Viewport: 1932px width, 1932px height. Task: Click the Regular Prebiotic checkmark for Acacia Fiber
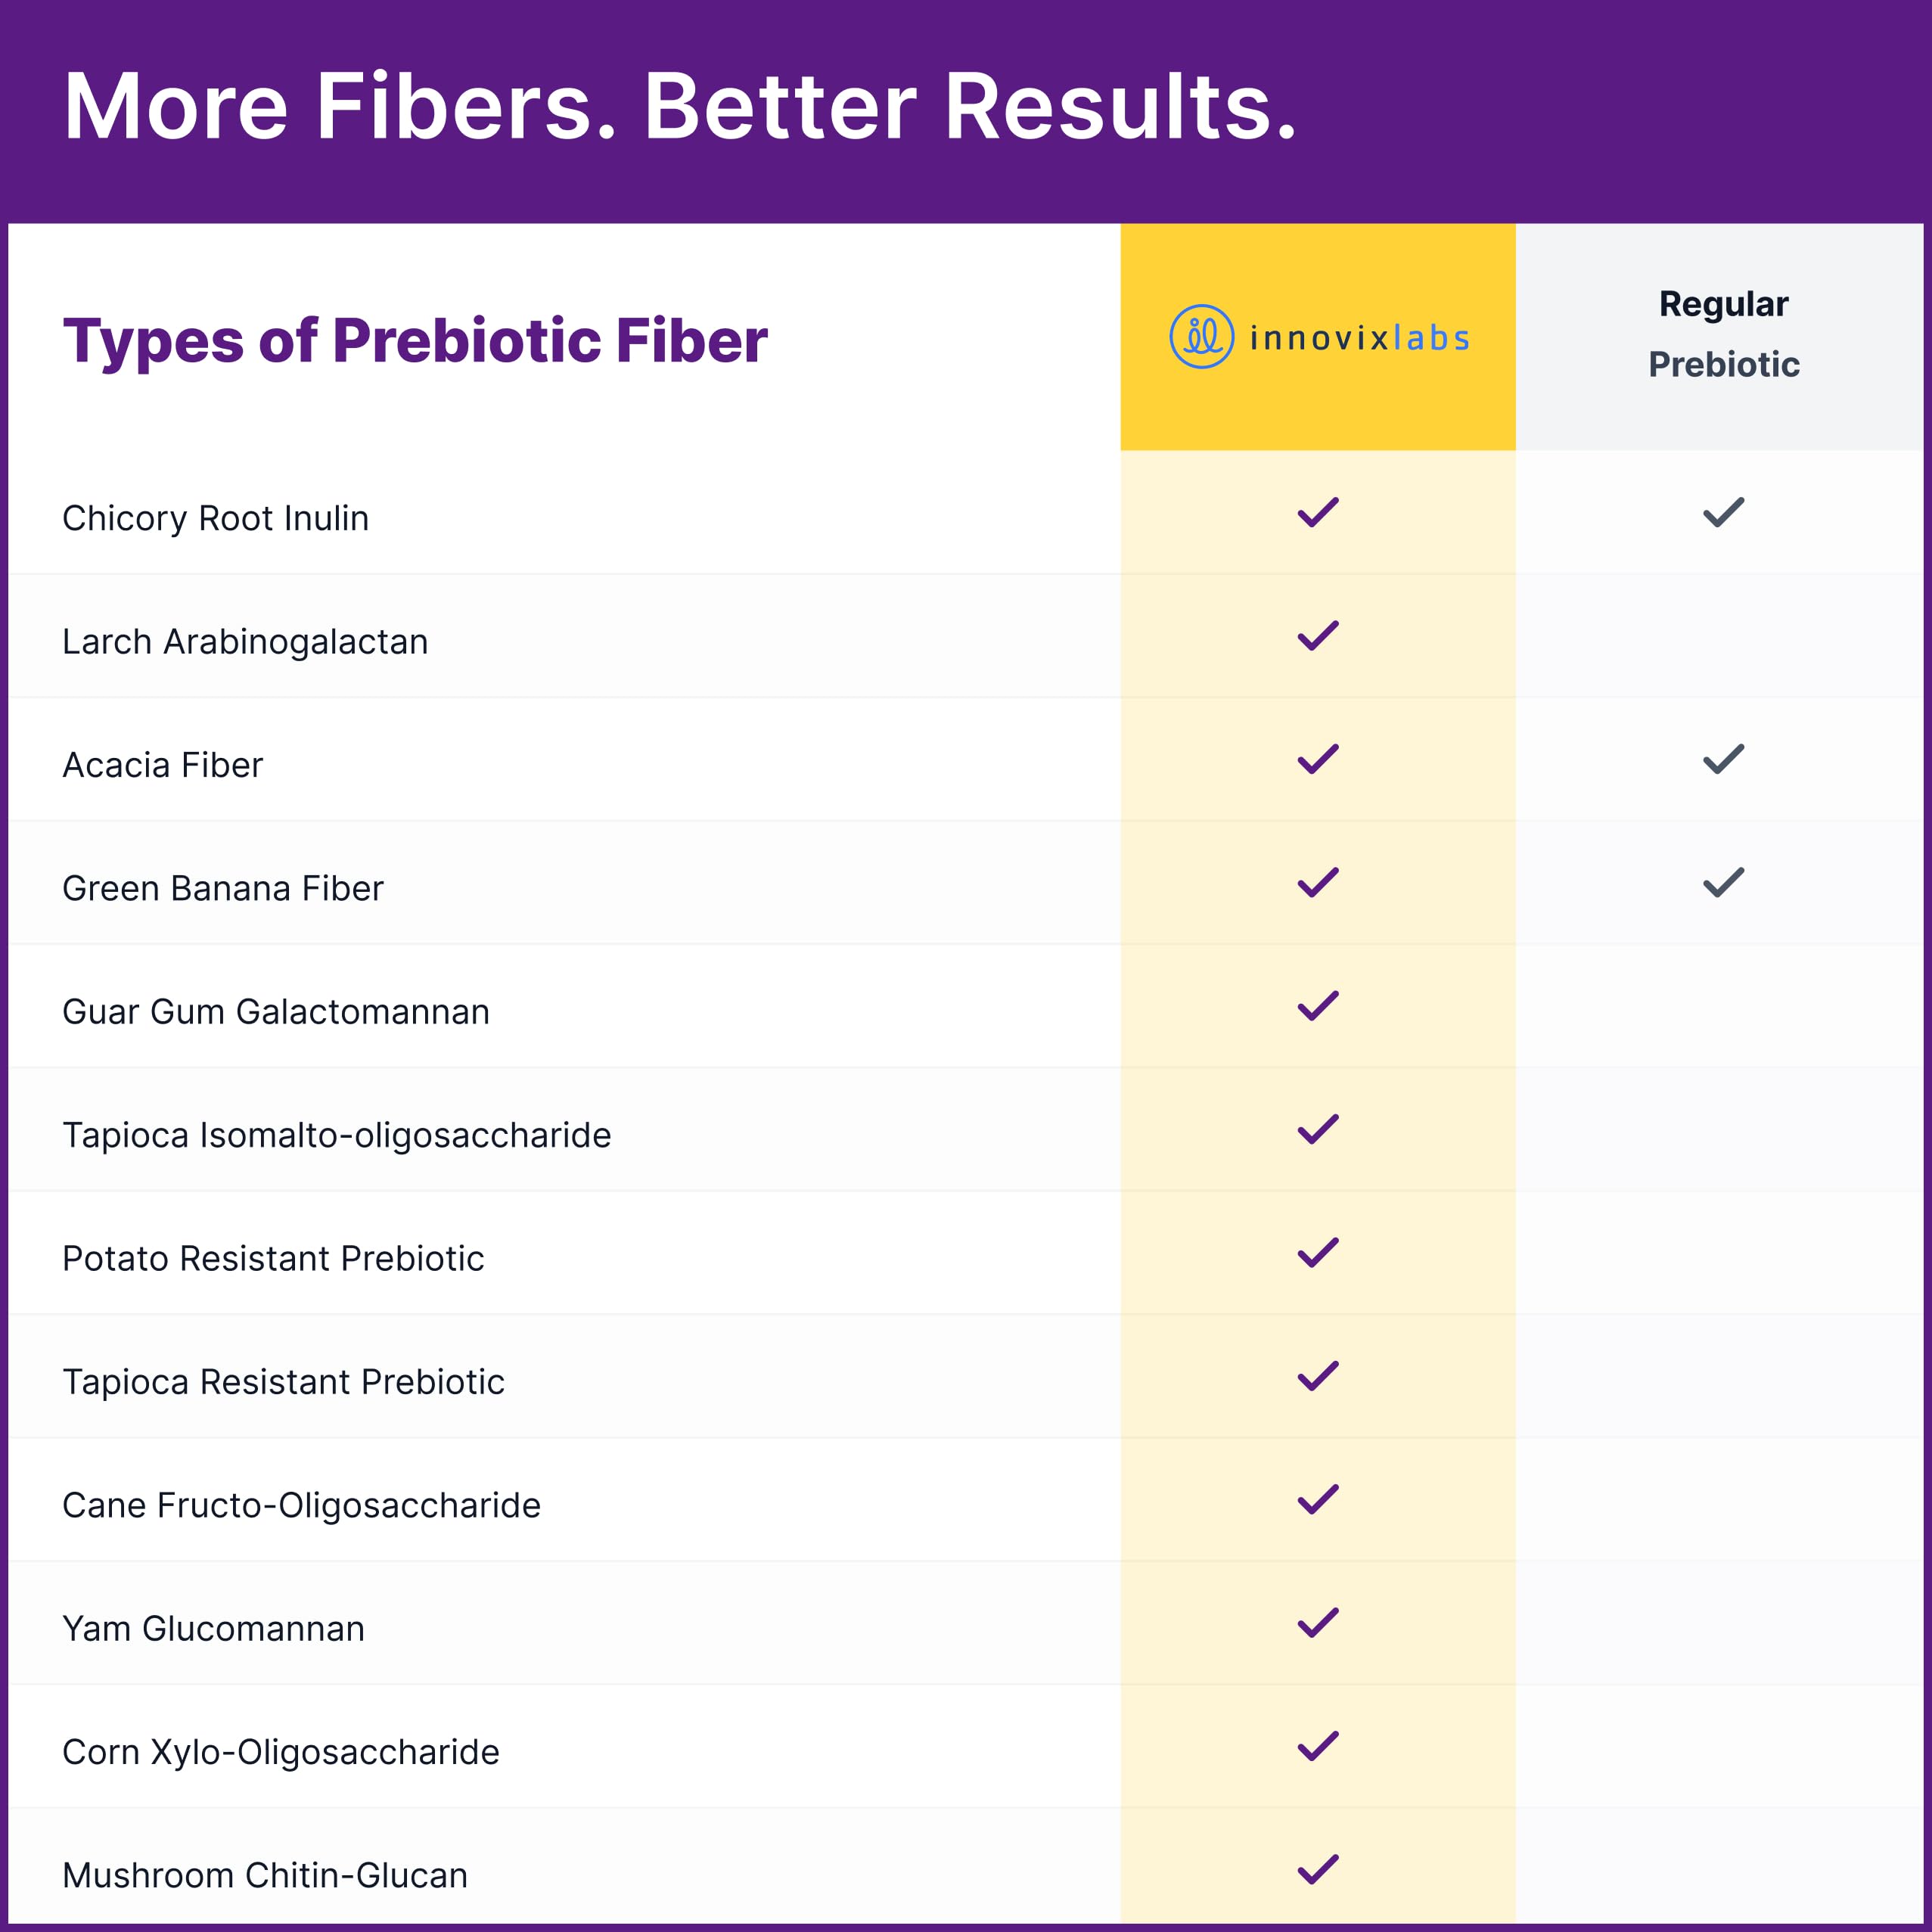[1723, 759]
